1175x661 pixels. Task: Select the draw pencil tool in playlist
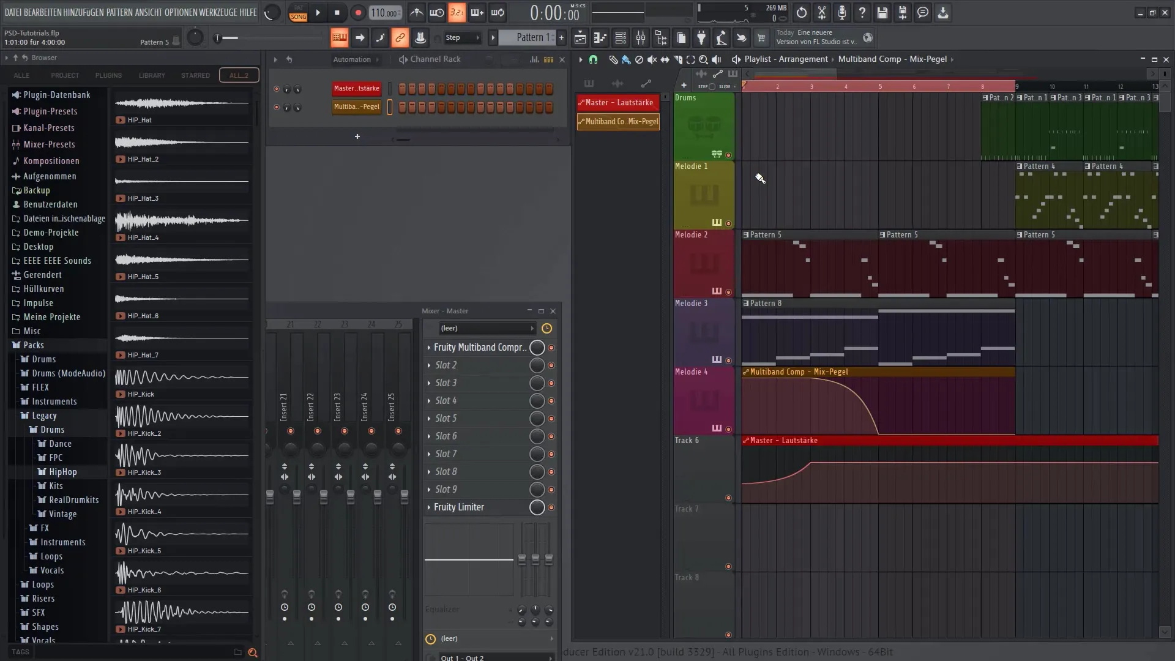click(613, 59)
